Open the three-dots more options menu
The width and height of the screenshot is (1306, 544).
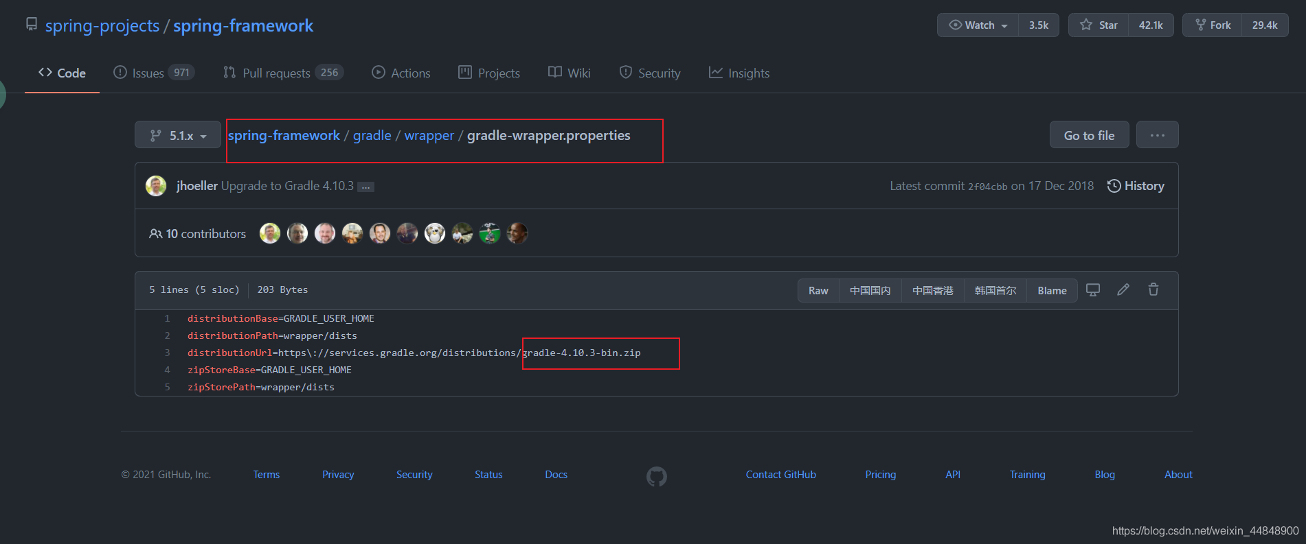pyautogui.click(x=1158, y=135)
